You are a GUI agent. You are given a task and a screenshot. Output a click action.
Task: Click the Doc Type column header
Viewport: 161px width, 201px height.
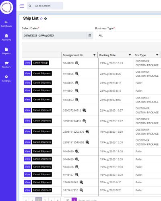tap(140, 55)
